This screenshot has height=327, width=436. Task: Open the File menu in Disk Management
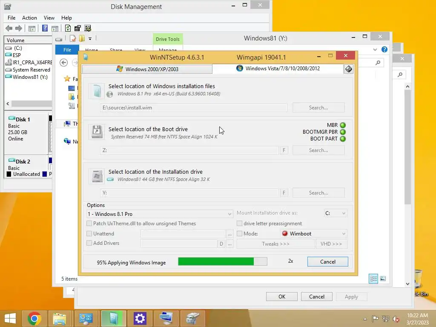click(x=11, y=18)
